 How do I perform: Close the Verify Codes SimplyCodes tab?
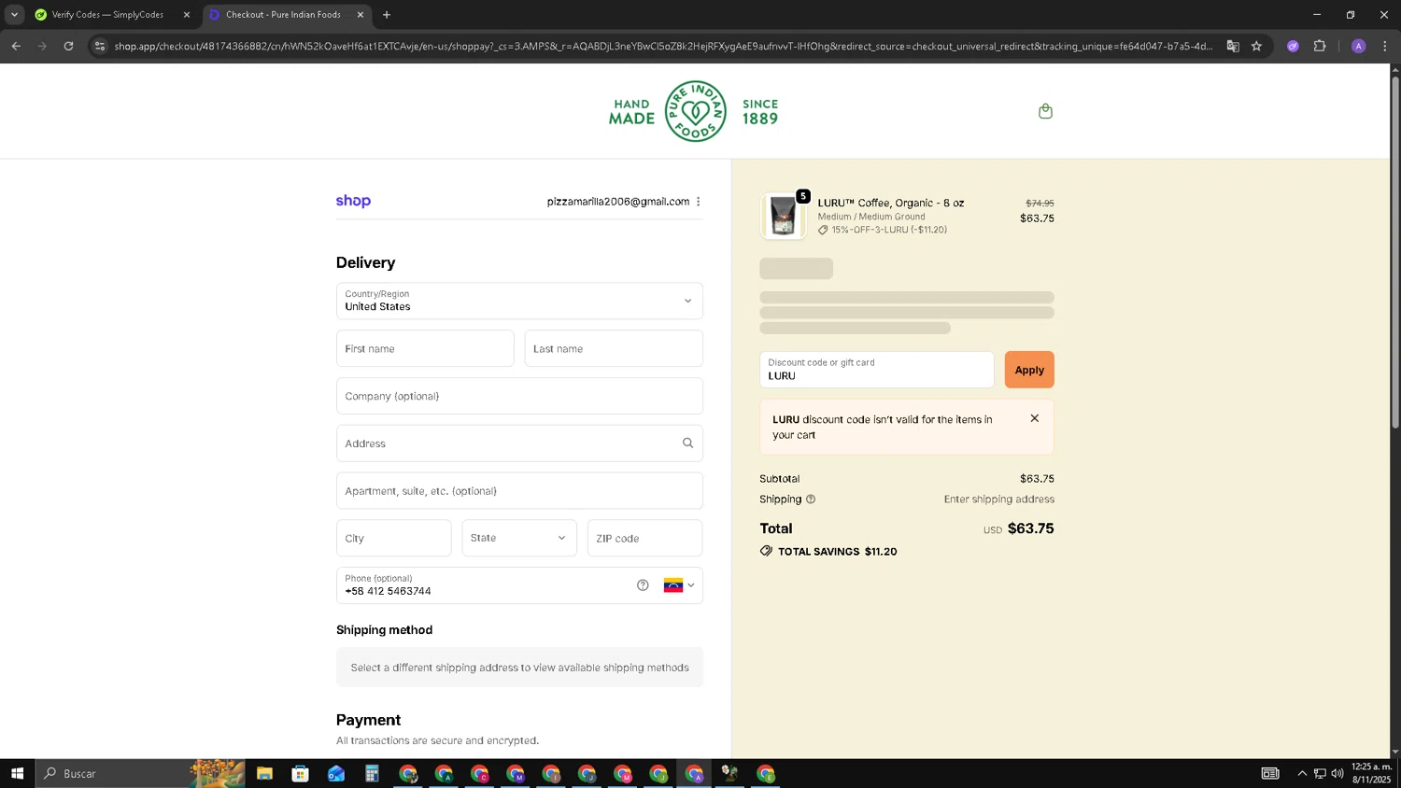[186, 15]
